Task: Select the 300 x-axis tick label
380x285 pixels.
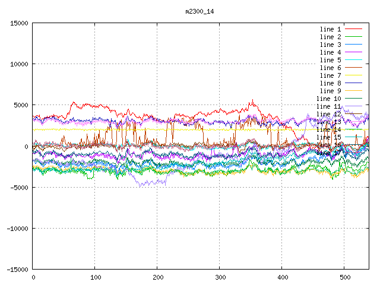Action: click(x=220, y=277)
